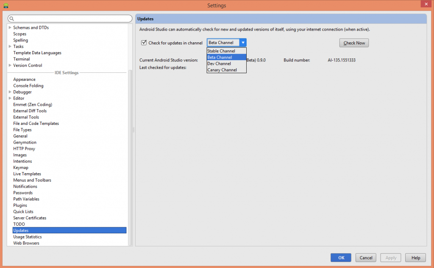This screenshot has height=268, width=434.
Task: Select Images settings entry
Action: point(19,155)
